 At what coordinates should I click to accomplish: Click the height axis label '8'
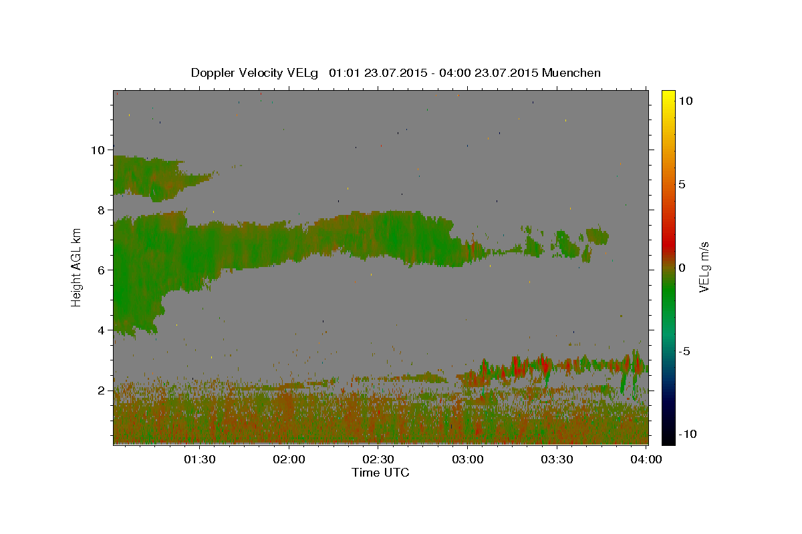[102, 210]
